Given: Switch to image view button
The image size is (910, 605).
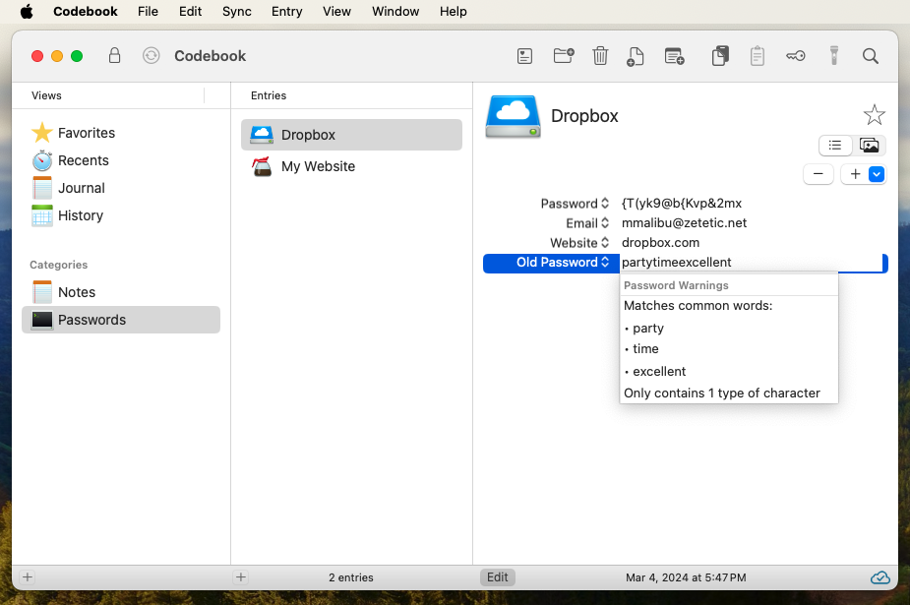Looking at the screenshot, I should (x=869, y=145).
